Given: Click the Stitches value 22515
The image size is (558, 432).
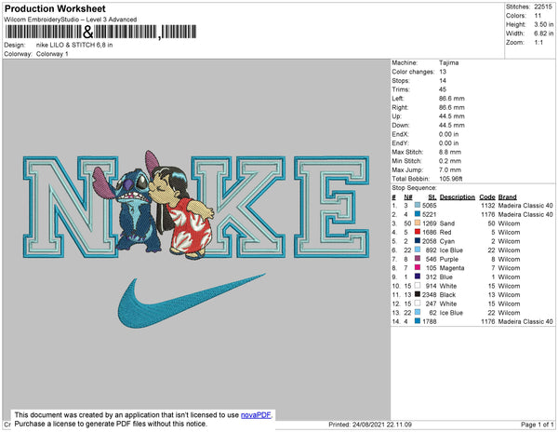Looking at the screenshot, I should coord(543,7).
